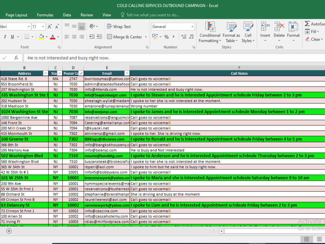Apply Percent Style
This screenshot has height=244, width=325.
coord(166,37)
